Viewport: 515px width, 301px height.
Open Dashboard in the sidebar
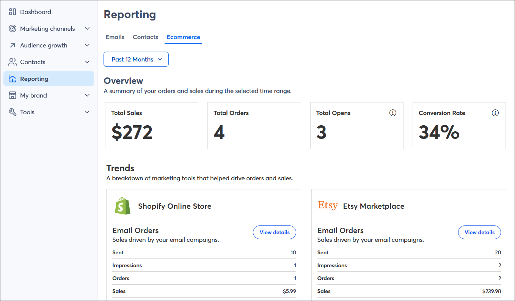tap(49, 12)
